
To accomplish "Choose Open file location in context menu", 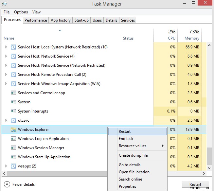I will click(x=137, y=172).
